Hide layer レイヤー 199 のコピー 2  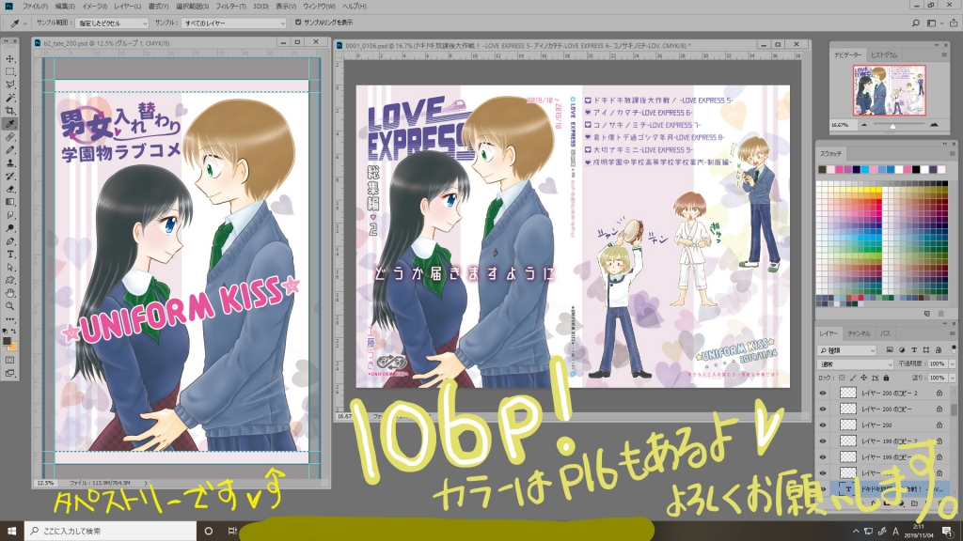click(x=823, y=441)
